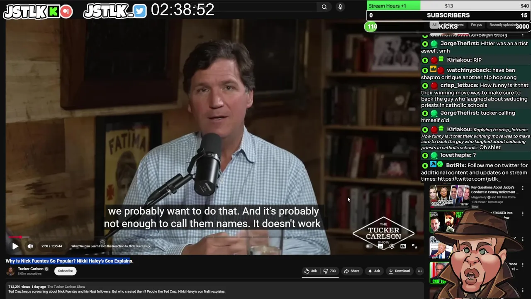Open the options menu for the Megyn Kelly video
This screenshot has height=299, width=531.
pos(523,188)
